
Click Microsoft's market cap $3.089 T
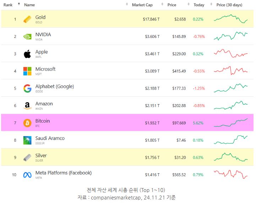[152, 71]
